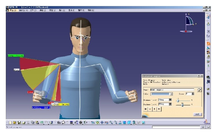Open the ENOVIA V5 menu

[23, 10]
